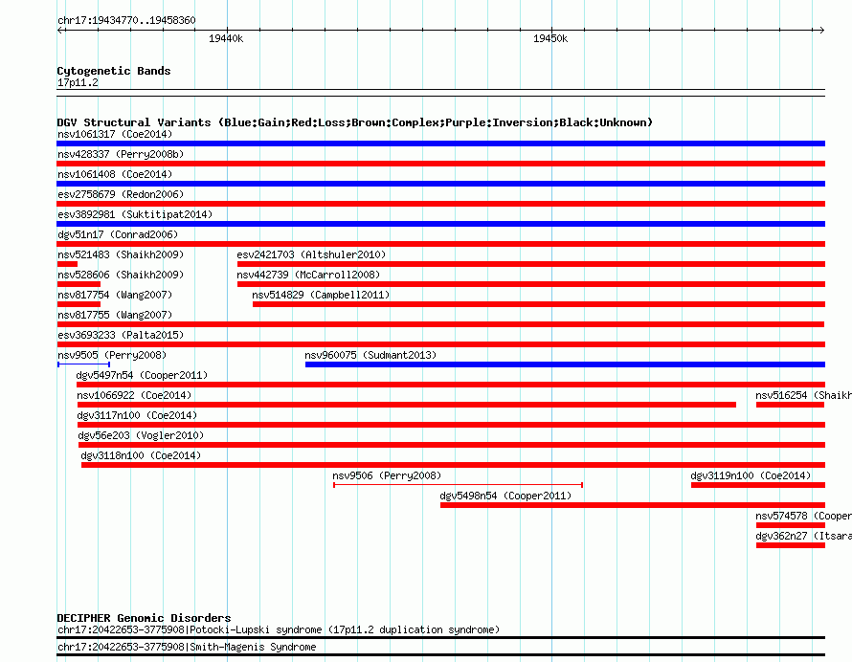Select nsv514829 (Campbell2011) label
The width and height of the screenshot is (852, 662).
(321, 295)
